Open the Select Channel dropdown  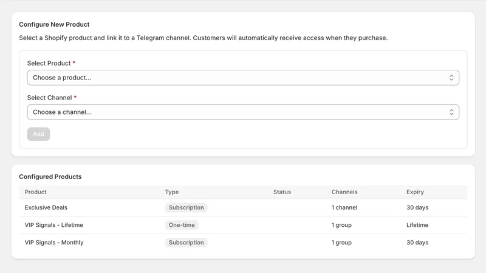pyautogui.click(x=243, y=112)
